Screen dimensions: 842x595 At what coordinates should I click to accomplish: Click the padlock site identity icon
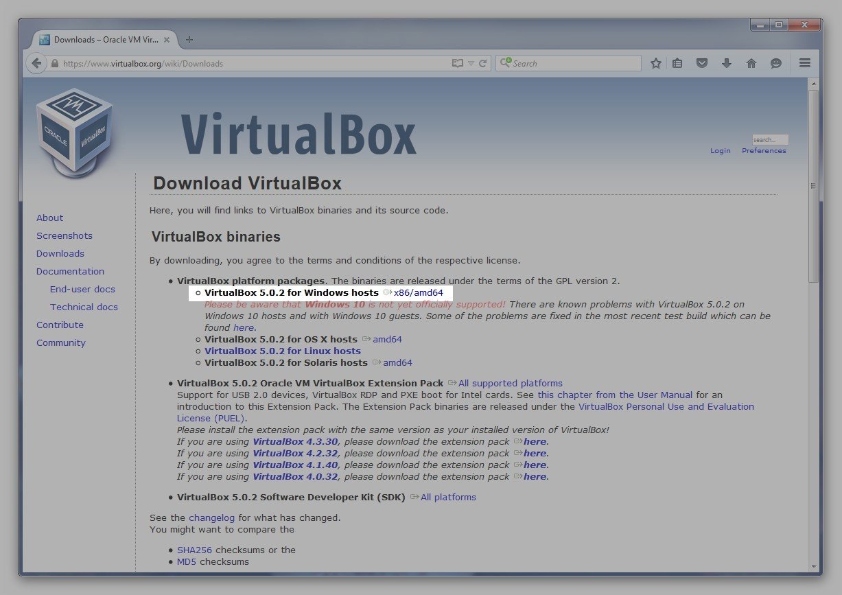click(x=55, y=63)
